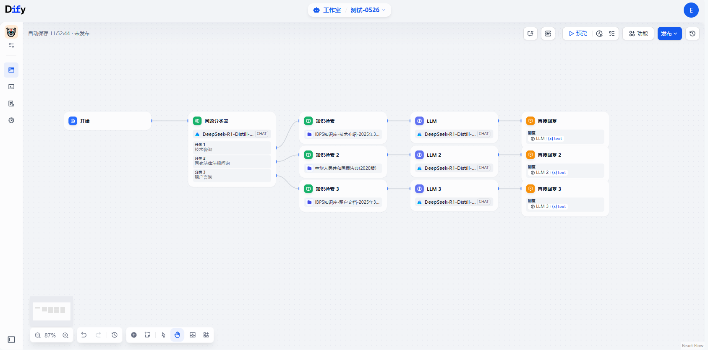Click the IBPS知识库-技术介绍 dataset entry
This screenshot has width=708, height=350.
[343, 134]
